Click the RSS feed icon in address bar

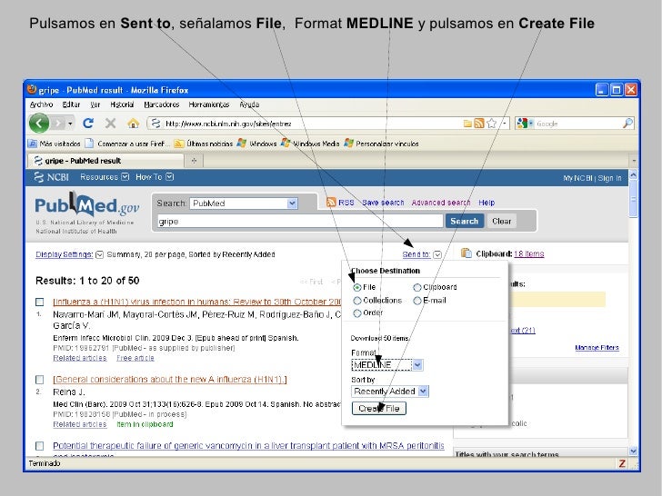tap(478, 124)
